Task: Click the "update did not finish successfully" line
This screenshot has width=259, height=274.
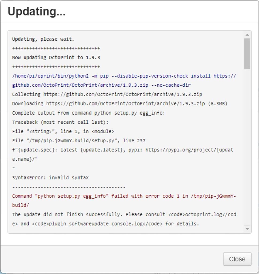Action: [124, 215]
